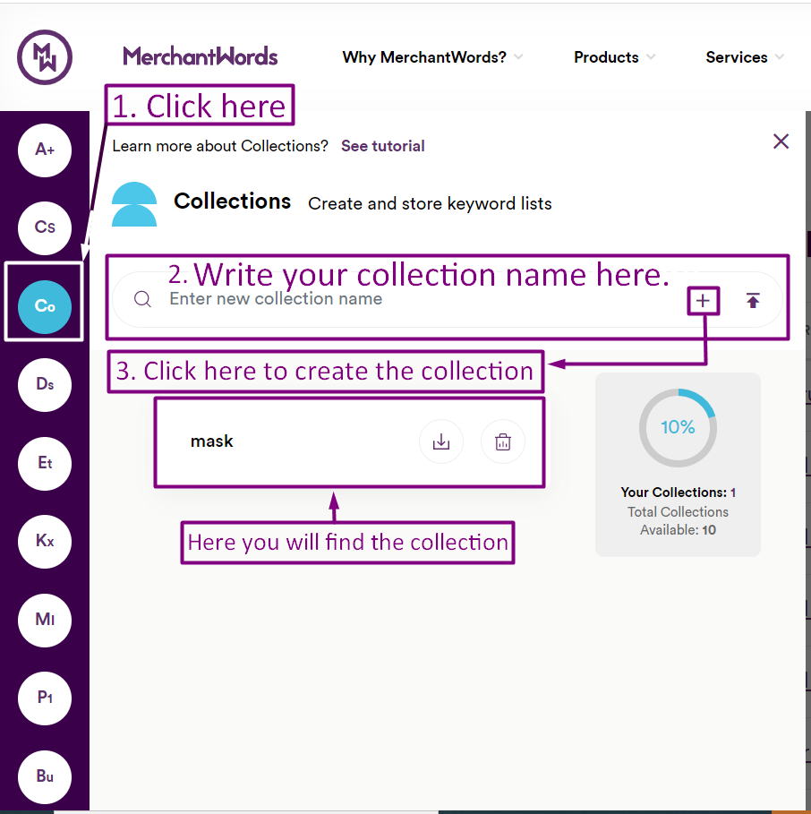Click the Total Collections Available: 10 text

679,520
